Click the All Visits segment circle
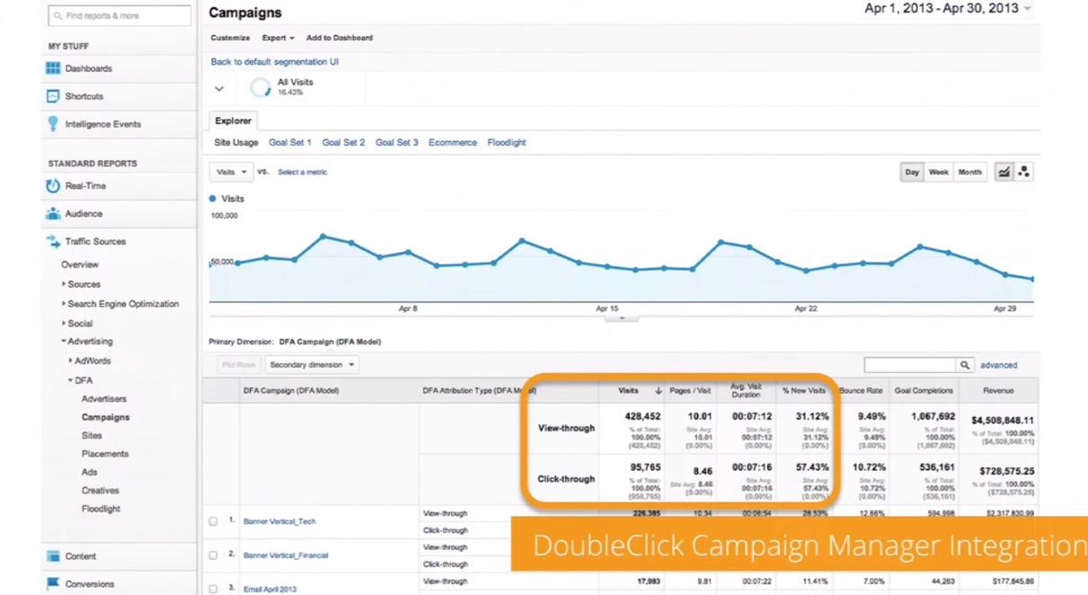 coord(261,87)
